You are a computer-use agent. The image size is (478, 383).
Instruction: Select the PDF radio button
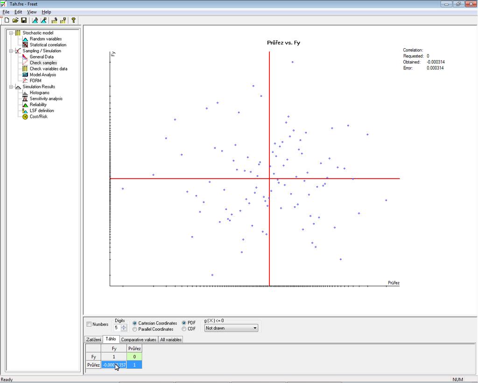click(x=184, y=323)
